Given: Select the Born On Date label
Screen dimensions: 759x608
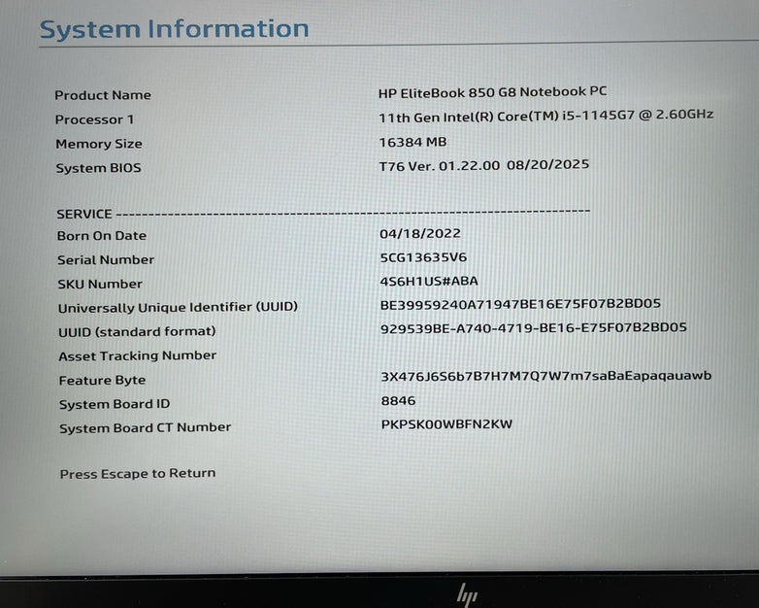Looking at the screenshot, I should pyautogui.click(x=102, y=236).
